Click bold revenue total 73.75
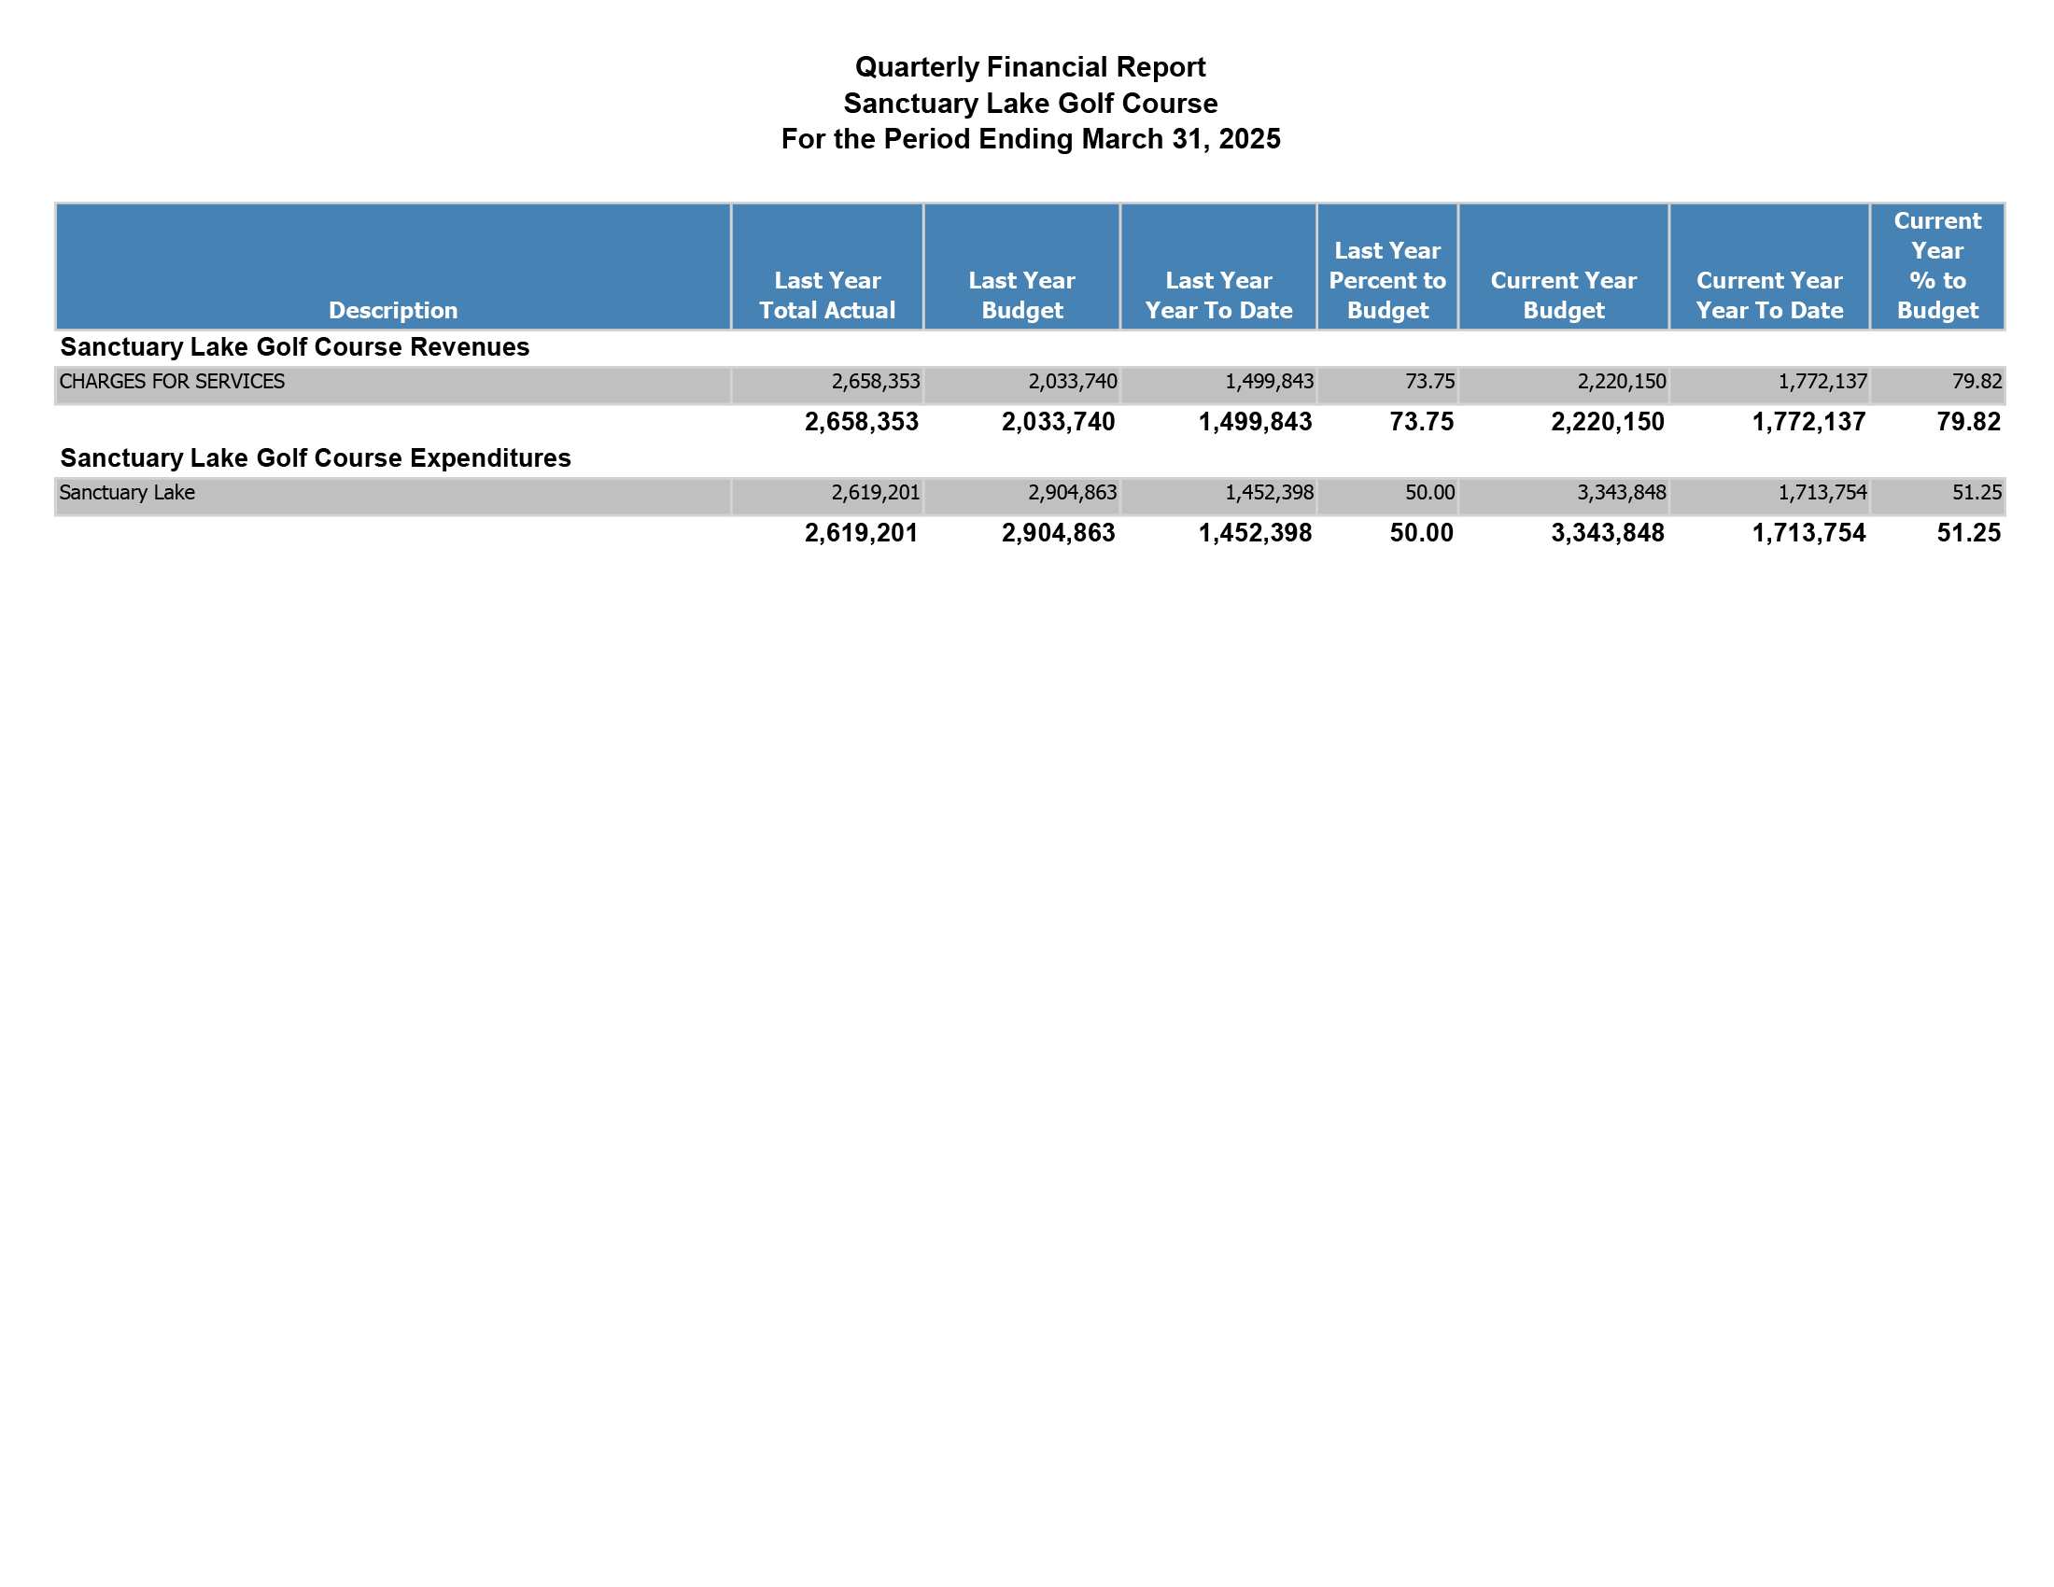Image resolution: width=2054 pixels, height=1587 pixels. point(1422,421)
